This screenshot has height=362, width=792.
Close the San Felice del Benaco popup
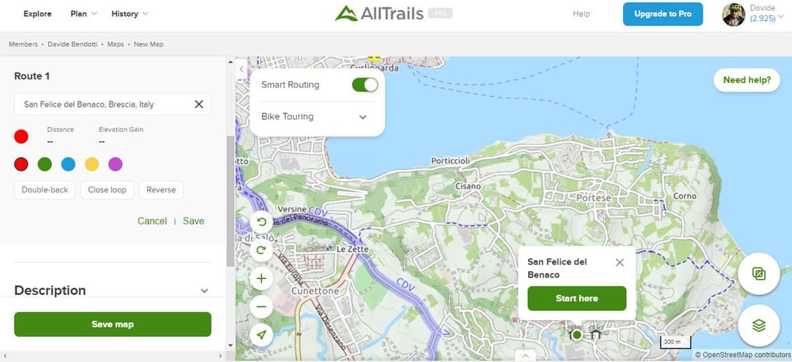coord(619,262)
